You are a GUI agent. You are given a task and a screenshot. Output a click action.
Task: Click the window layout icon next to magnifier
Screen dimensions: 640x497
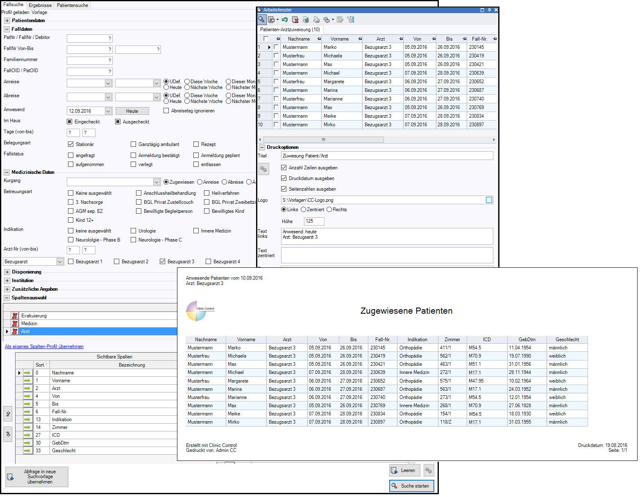271,19
